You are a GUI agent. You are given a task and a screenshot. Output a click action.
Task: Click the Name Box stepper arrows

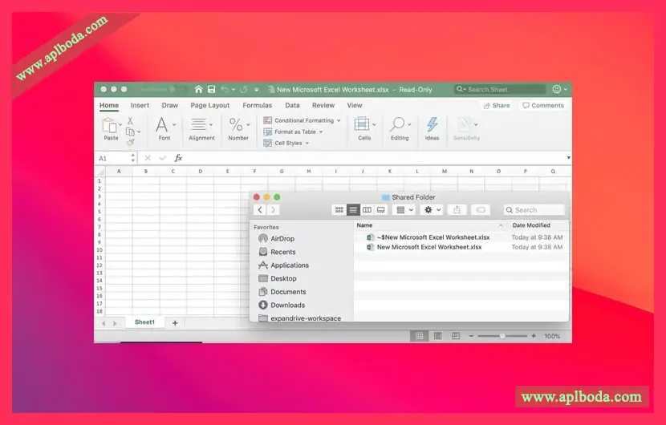133,158
